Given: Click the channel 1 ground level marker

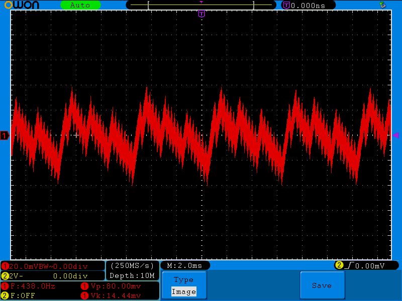Looking at the screenshot, I should [5, 135].
